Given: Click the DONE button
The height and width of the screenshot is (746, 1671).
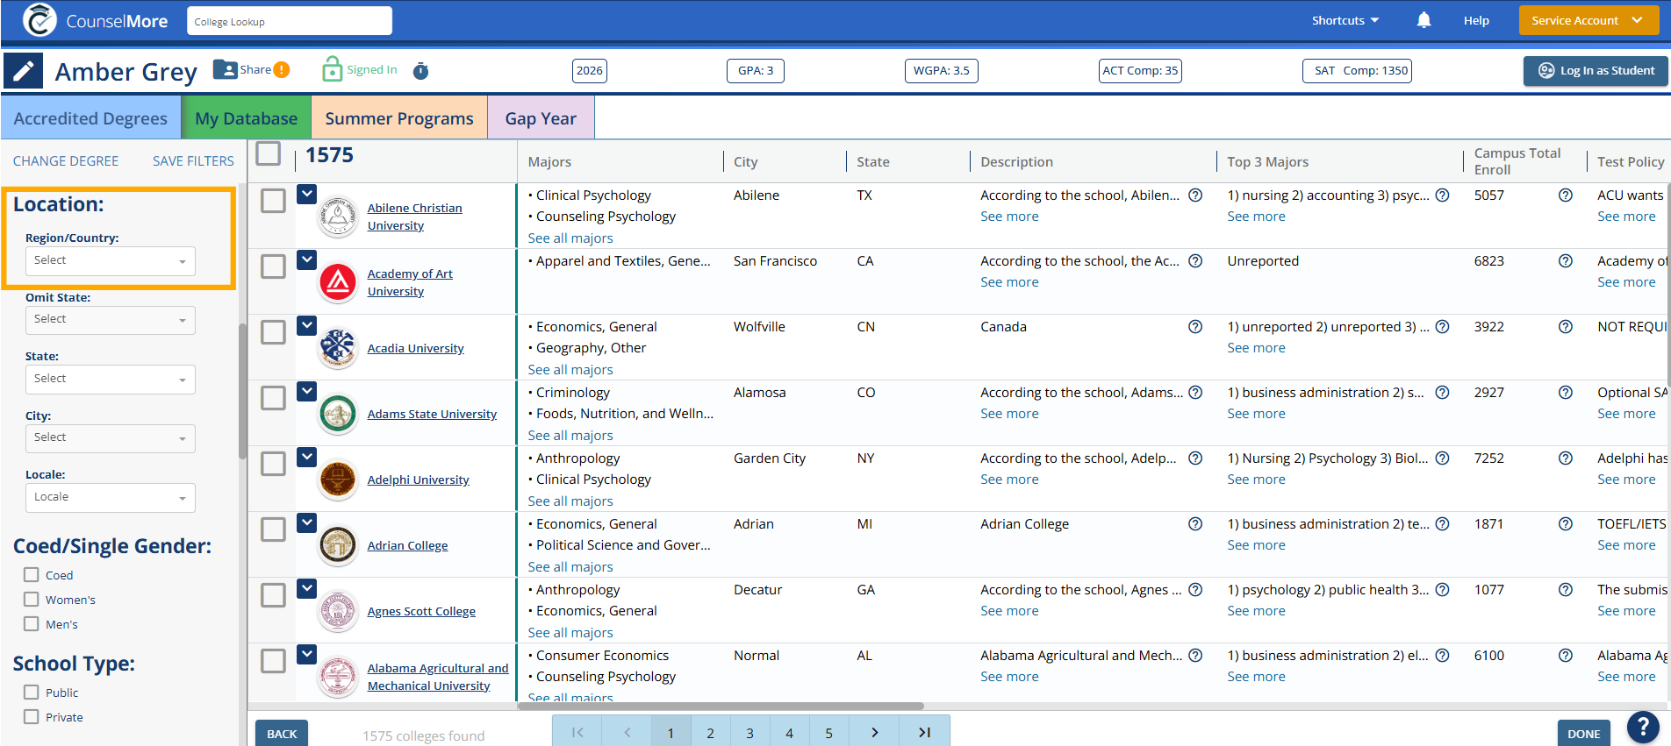Looking at the screenshot, I should click(x=1583, y=734).
